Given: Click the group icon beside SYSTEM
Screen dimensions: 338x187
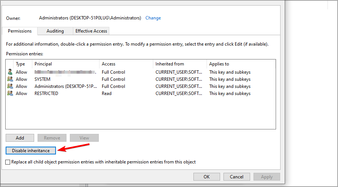Looking at the screenshot, I should click(x=10, y=79).
